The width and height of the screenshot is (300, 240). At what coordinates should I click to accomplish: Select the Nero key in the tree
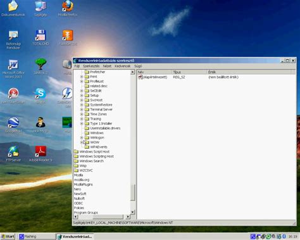click(x=77, y=189)
